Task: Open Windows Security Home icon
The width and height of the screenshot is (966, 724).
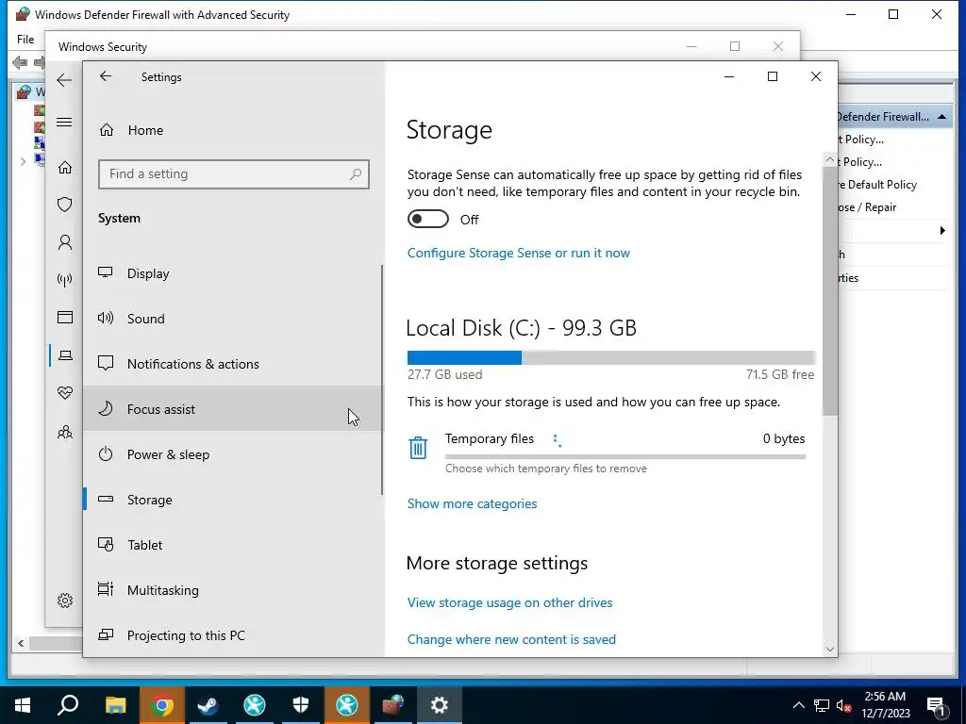Action: 65,168
